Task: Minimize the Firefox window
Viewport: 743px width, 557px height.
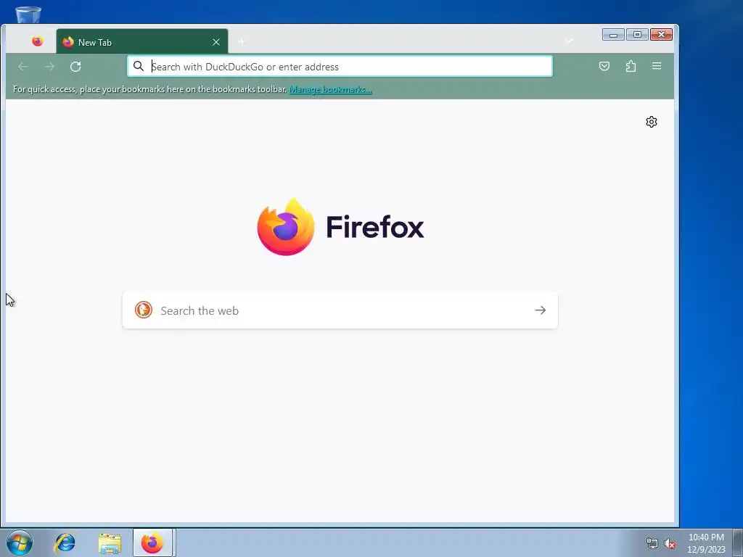Action: coord(613,35)
